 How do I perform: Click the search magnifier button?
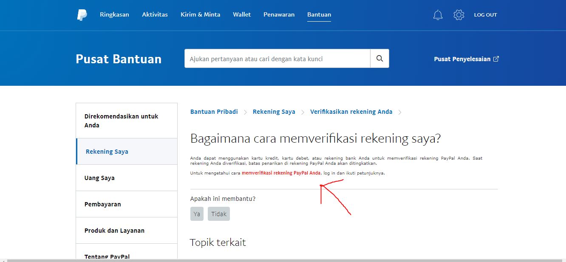380,59
